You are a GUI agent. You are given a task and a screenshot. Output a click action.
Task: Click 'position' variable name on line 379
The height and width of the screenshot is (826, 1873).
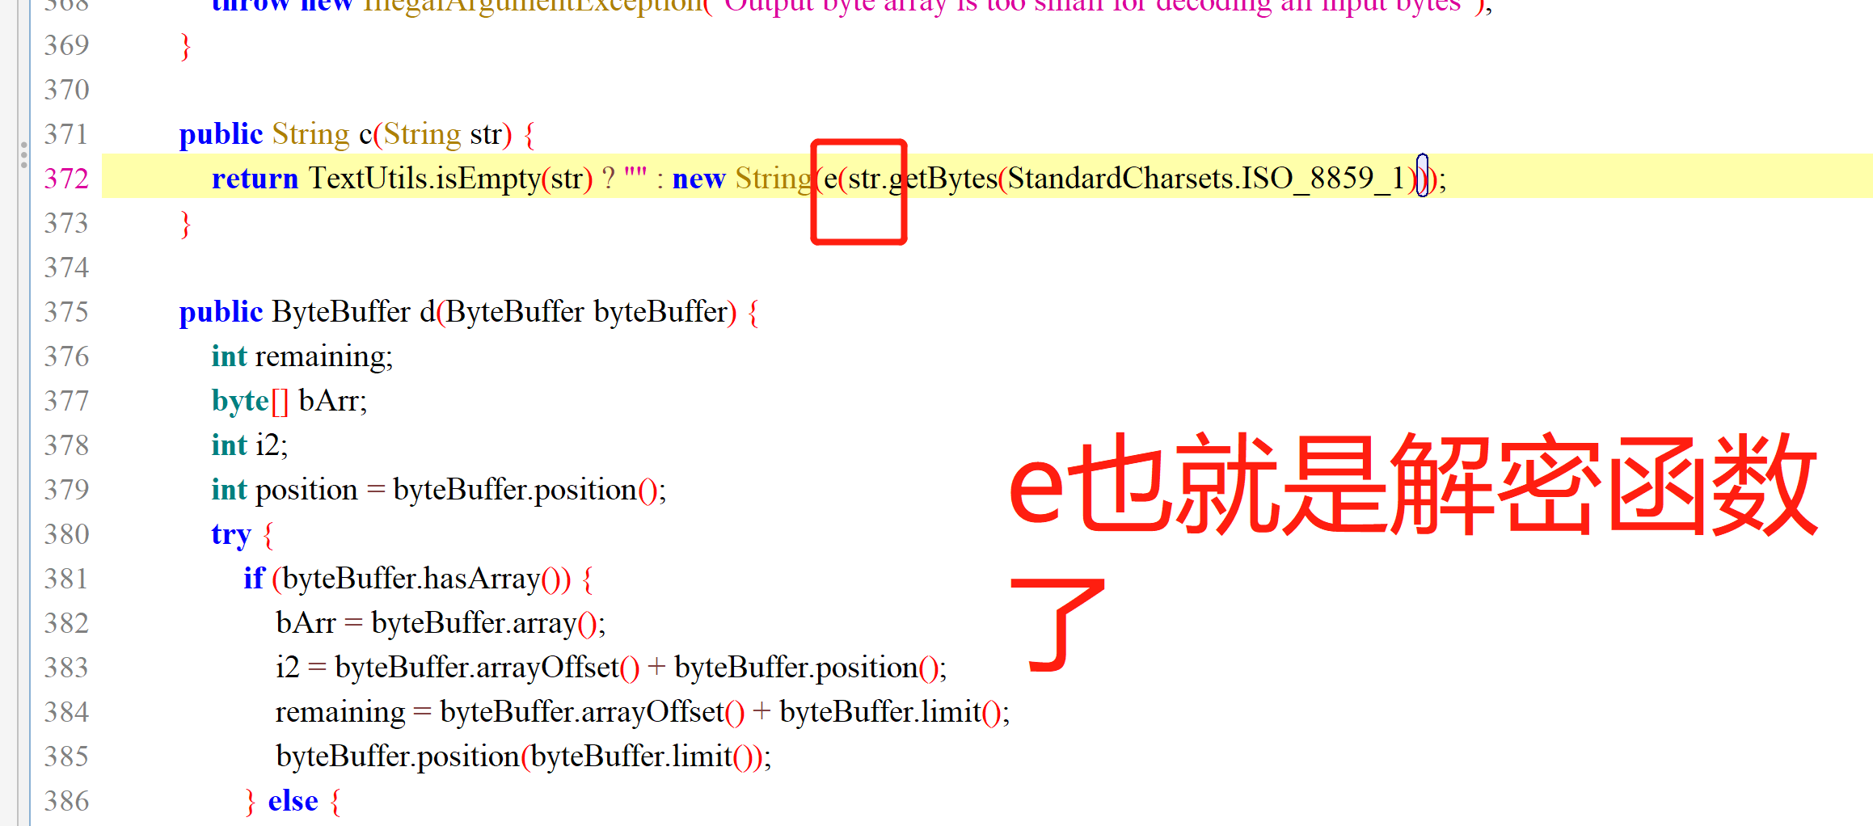(x=306, y=491)
